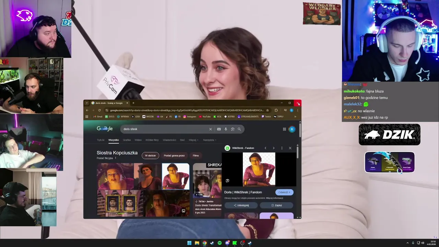Click the Google logo
Screen dimensions: 439x247
click(x=105, y=129)
